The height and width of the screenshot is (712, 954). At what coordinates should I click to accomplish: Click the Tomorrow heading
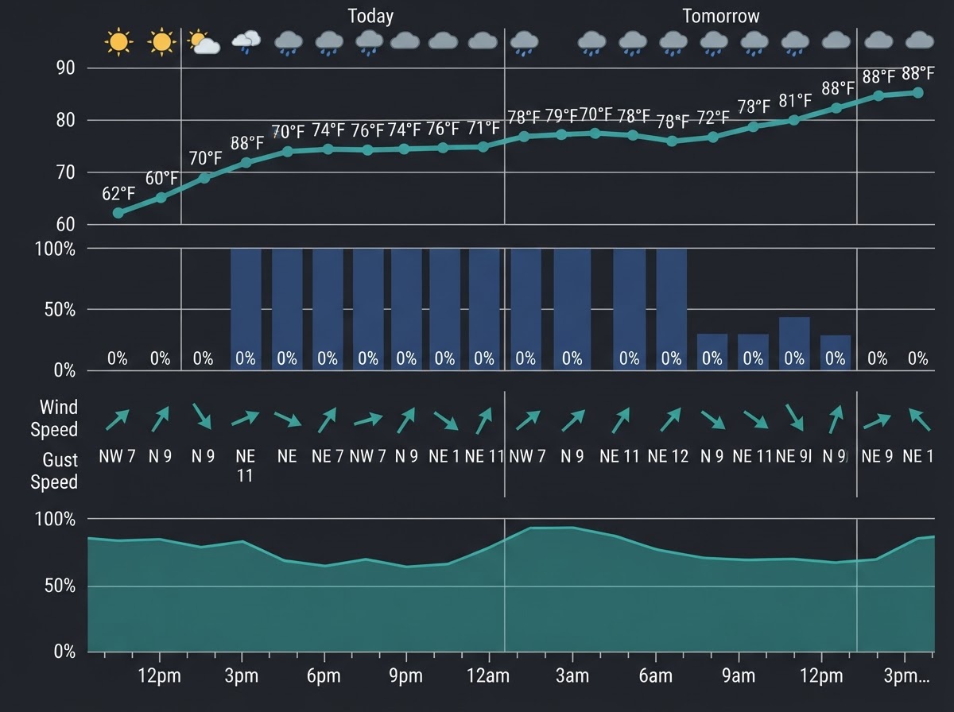(721, 16)
